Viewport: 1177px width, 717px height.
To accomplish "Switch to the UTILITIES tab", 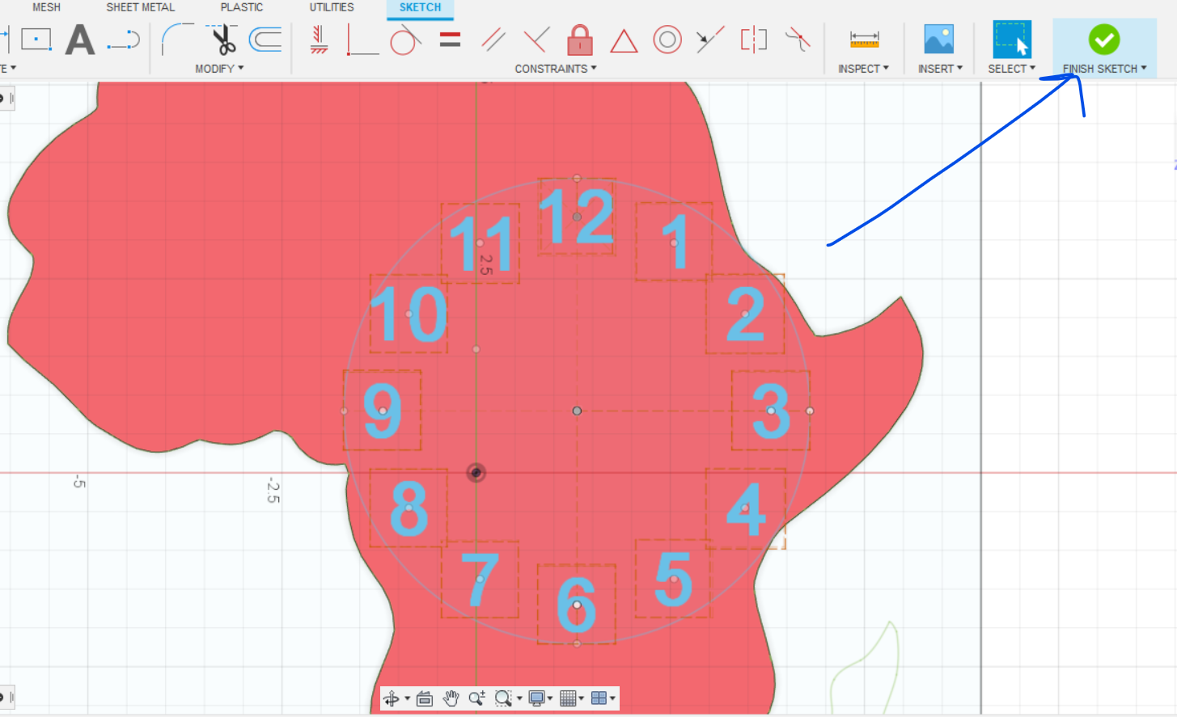I will [332, 7].
